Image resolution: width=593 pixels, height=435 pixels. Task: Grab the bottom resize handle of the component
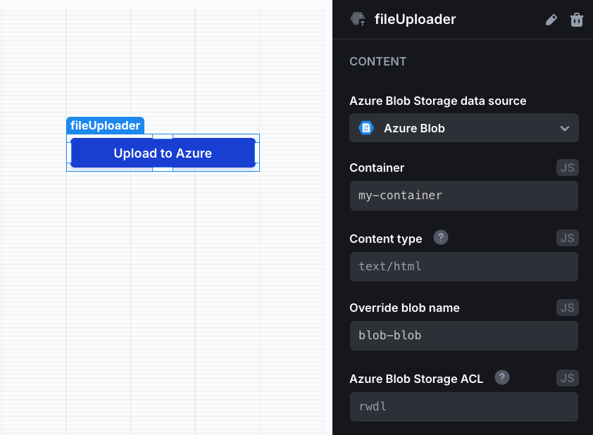163,169
